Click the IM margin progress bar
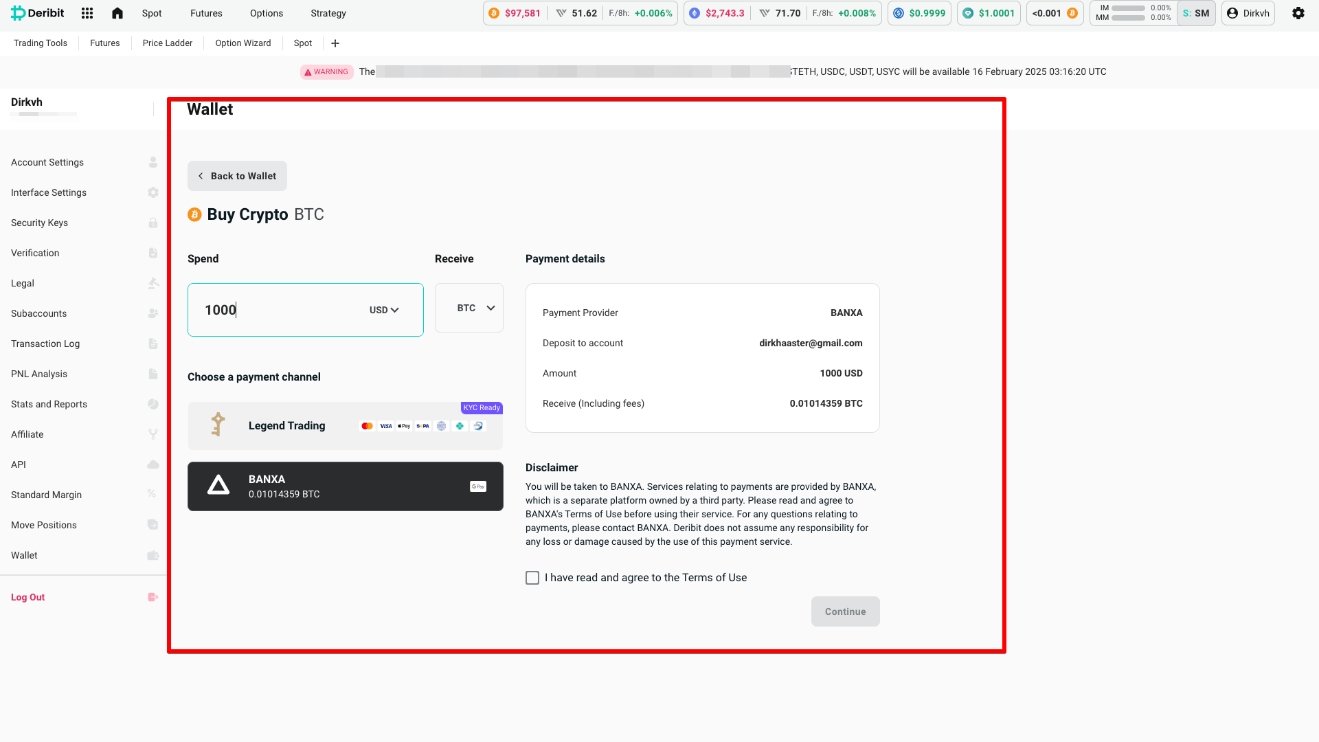The image size is (1319, 742). pos(1128,8)
